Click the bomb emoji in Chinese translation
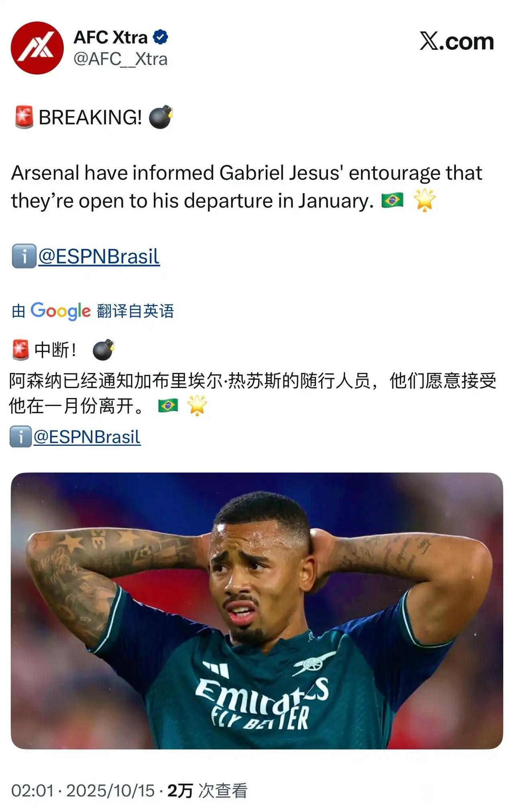Image resolution: width=514 pixels, height=808 pixels. click(x=104, y=350)
